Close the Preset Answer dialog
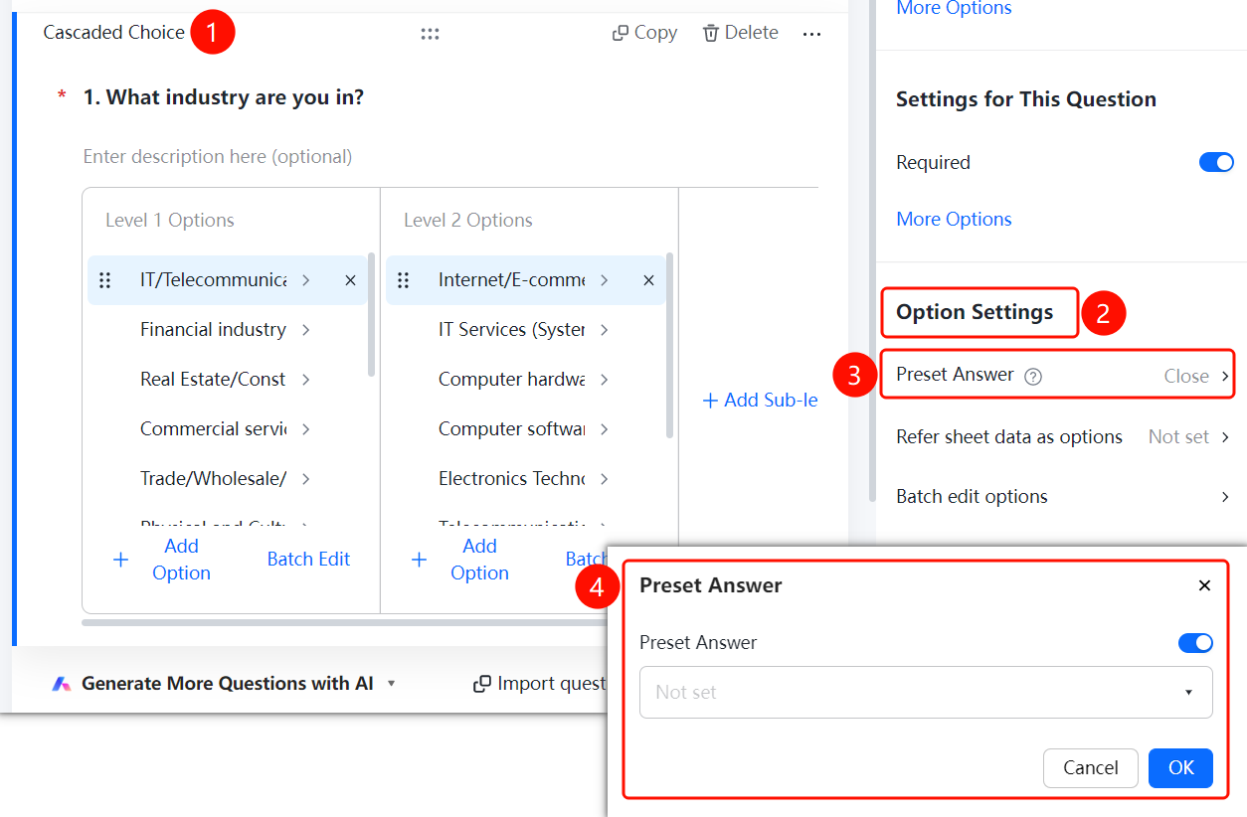The width and height of the screenshot is (1247, 817). (x=1204, y=585)
